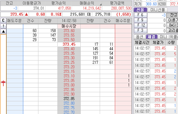Switch to the 옵션 tab

click(140, 37)
